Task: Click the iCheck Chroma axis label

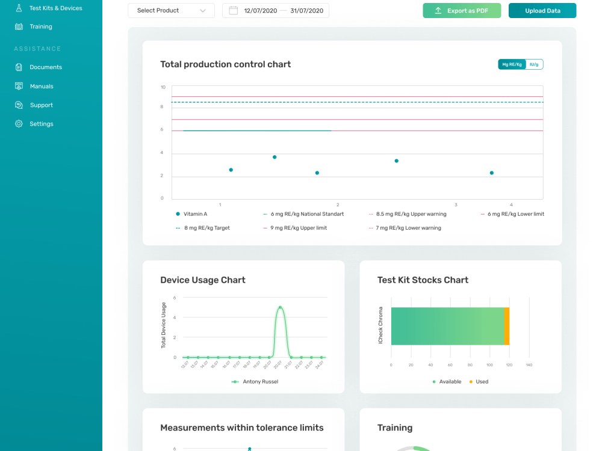Action: click(x=380, y=325)
